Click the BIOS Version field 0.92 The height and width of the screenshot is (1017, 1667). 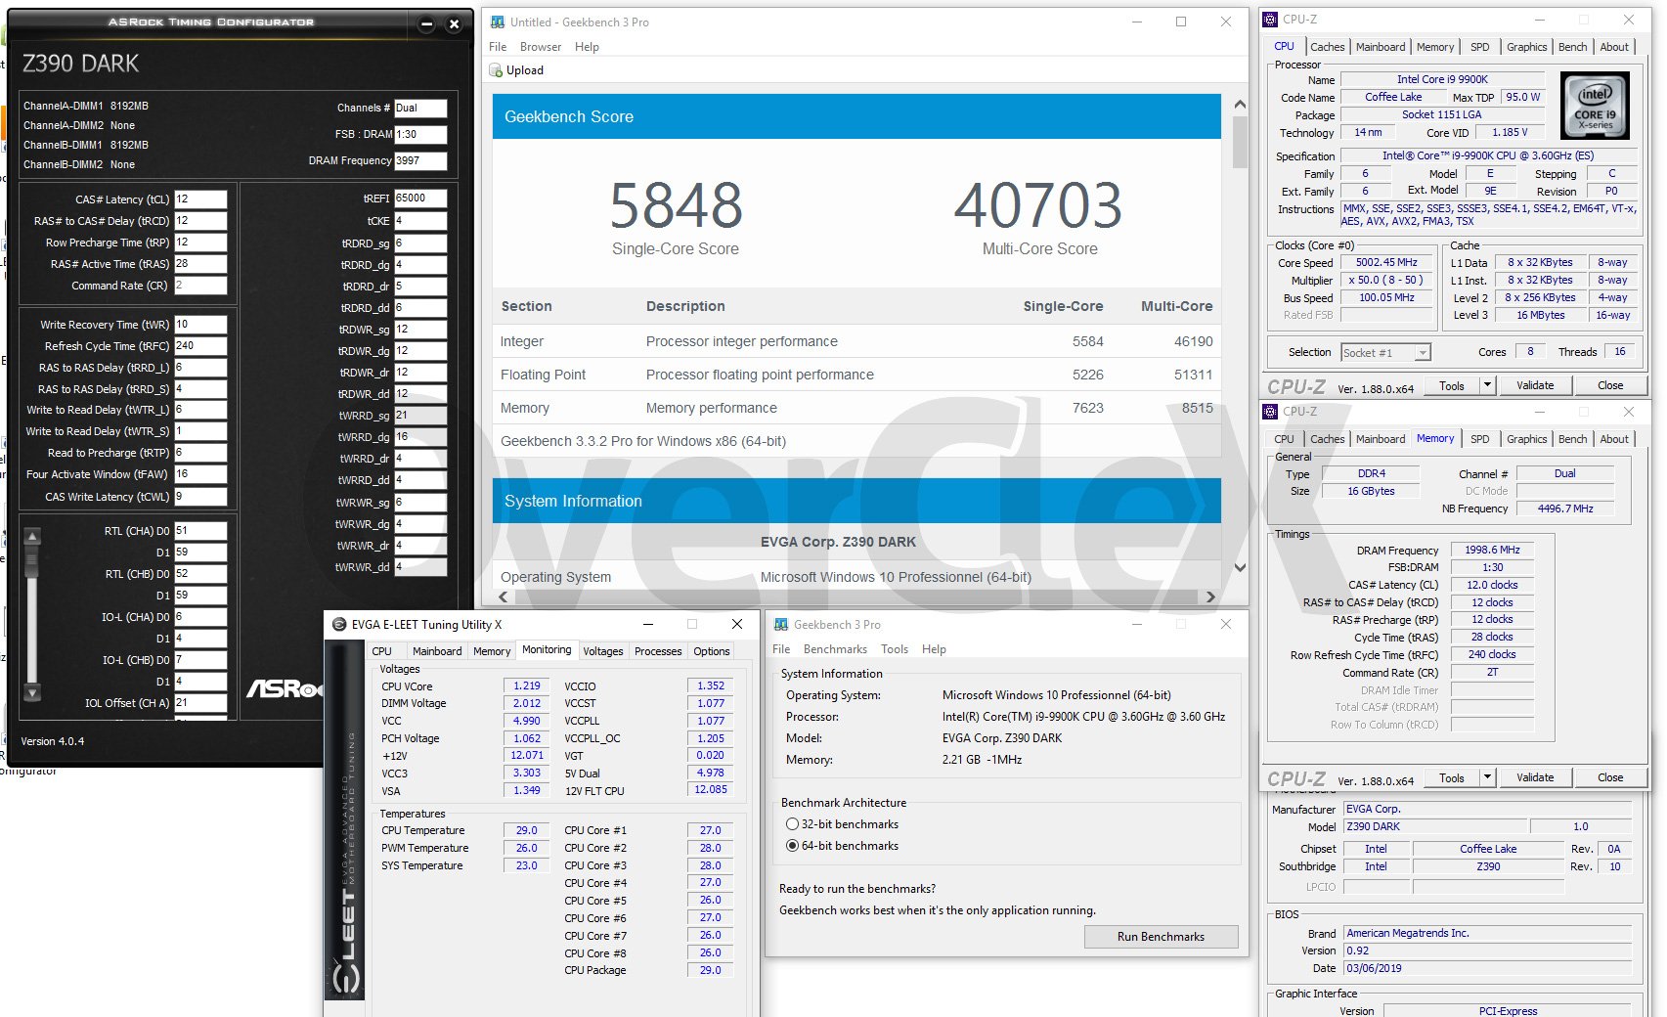click(1487, 951)
